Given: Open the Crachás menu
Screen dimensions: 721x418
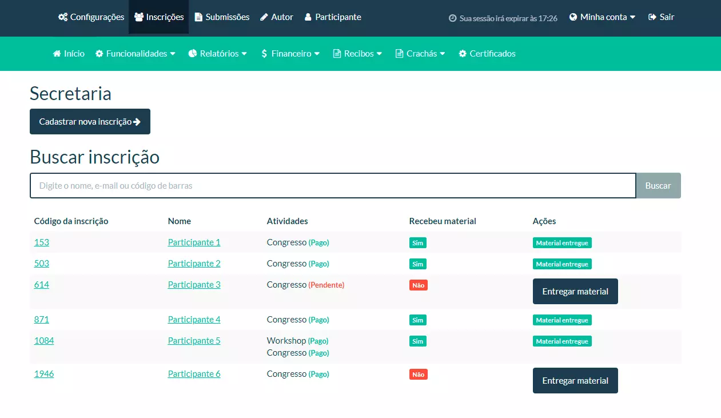Looking at the screenshot, I should coord(420,54).
